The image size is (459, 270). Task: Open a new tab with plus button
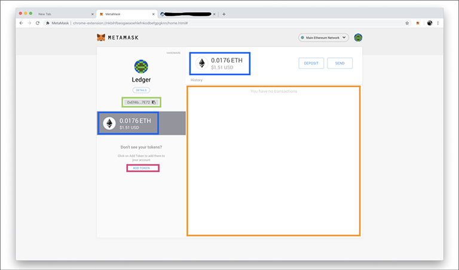click(224, 14)
